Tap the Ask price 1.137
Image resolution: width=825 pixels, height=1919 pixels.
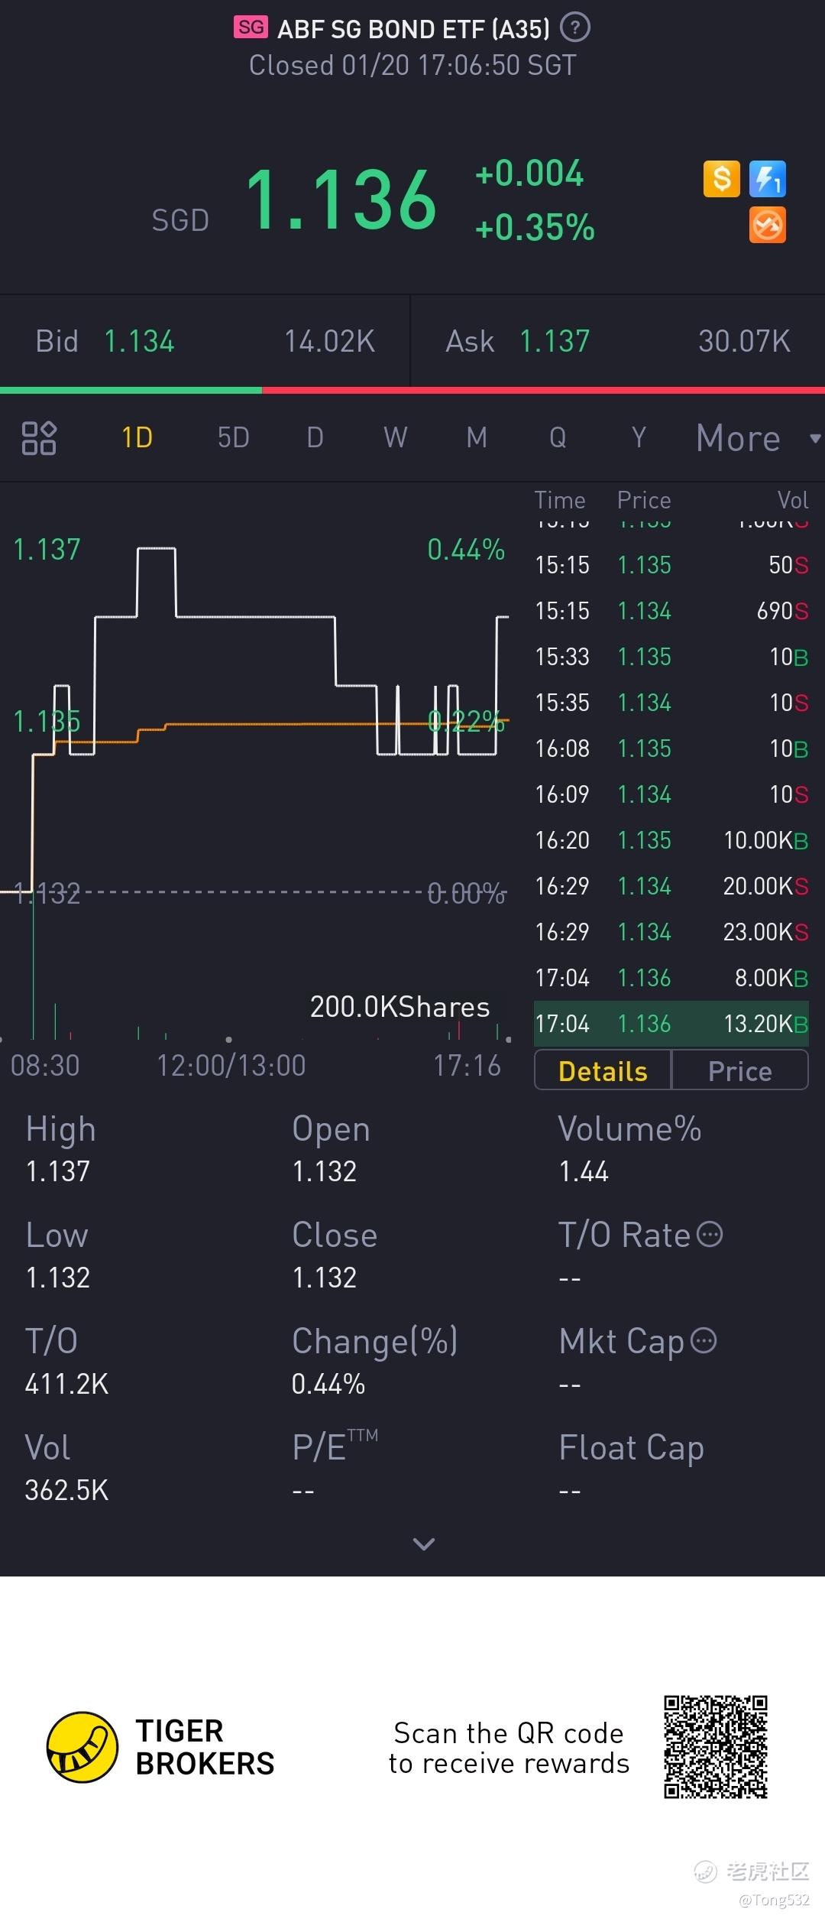555,341
